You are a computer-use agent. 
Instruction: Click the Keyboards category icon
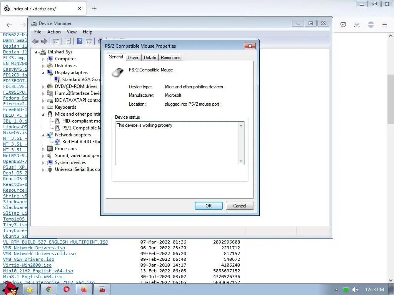[50, 107]
